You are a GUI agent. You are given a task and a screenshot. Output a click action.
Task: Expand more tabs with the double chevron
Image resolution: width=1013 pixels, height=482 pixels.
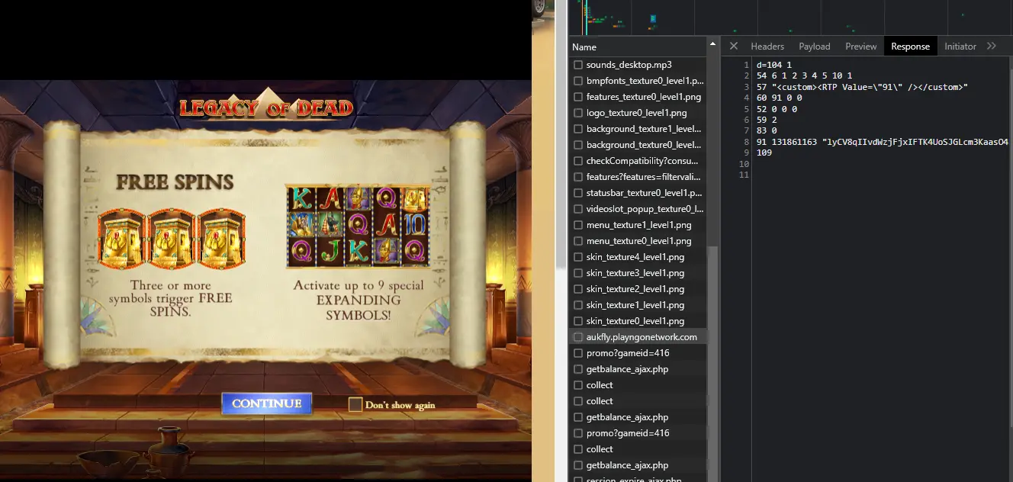[x=992, y=47]
